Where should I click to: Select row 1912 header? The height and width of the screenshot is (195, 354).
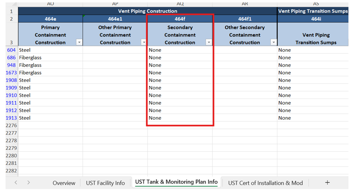coord(11,111)
